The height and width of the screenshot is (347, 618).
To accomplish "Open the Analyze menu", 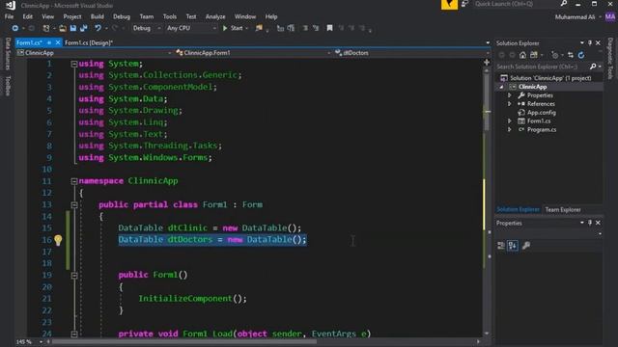I will (x=215, y=16).
